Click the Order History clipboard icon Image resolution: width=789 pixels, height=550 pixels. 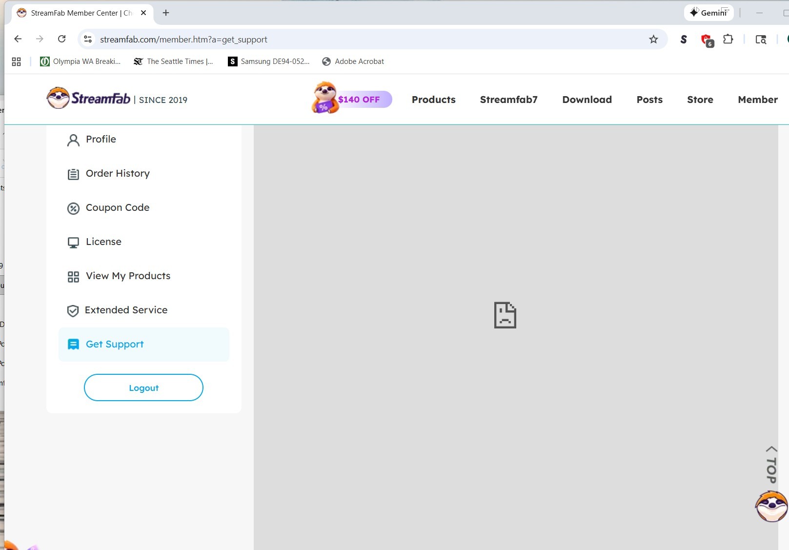point(73,174)
